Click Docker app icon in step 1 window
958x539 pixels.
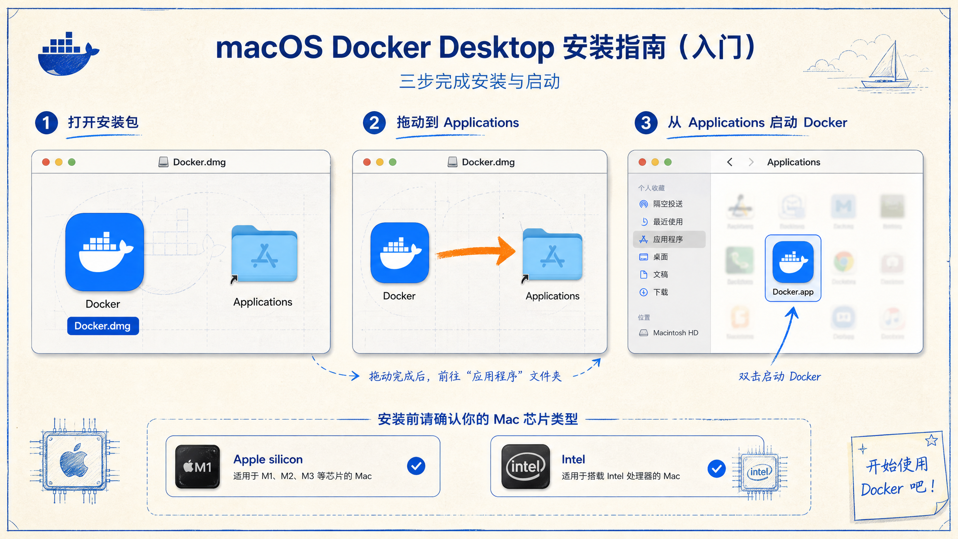(x=104, y=252)
